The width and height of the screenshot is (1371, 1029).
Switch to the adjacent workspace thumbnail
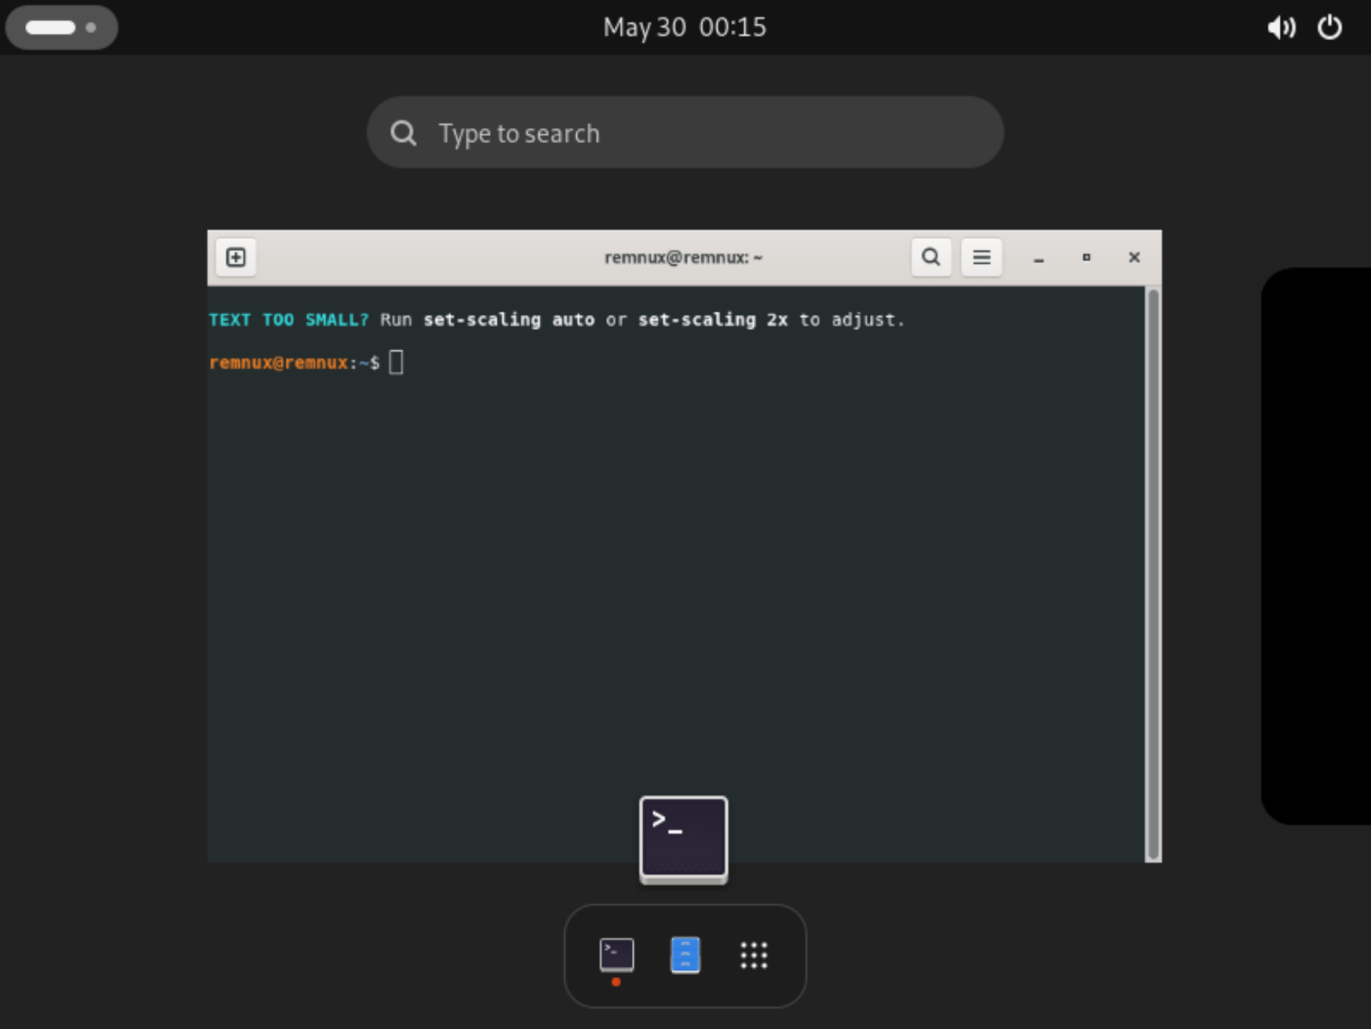(1316, 546)
